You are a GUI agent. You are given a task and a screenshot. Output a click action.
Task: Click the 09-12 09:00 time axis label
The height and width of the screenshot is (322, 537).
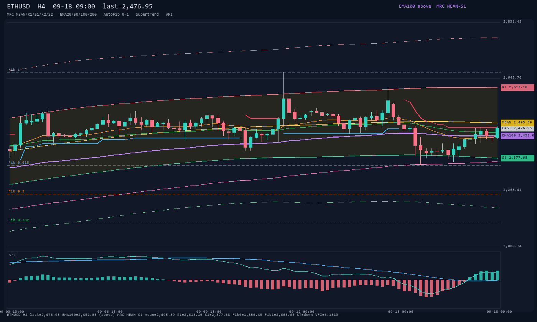(302, 312)
